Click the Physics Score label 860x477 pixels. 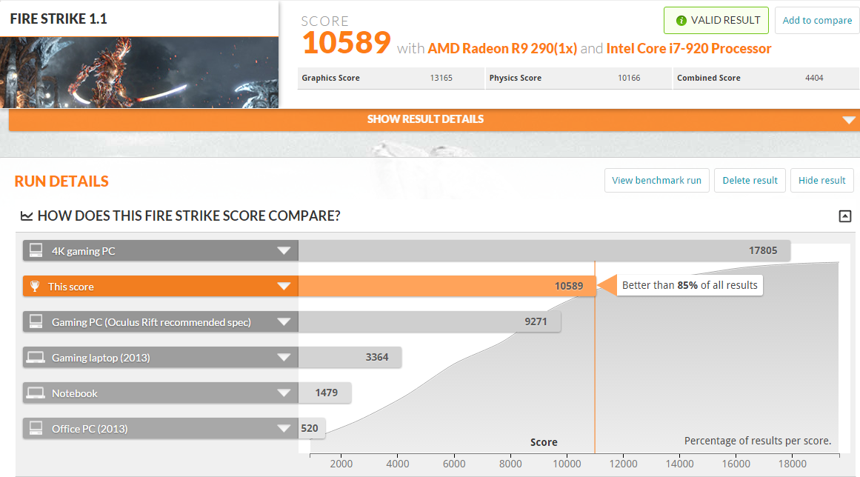point(515,78)
